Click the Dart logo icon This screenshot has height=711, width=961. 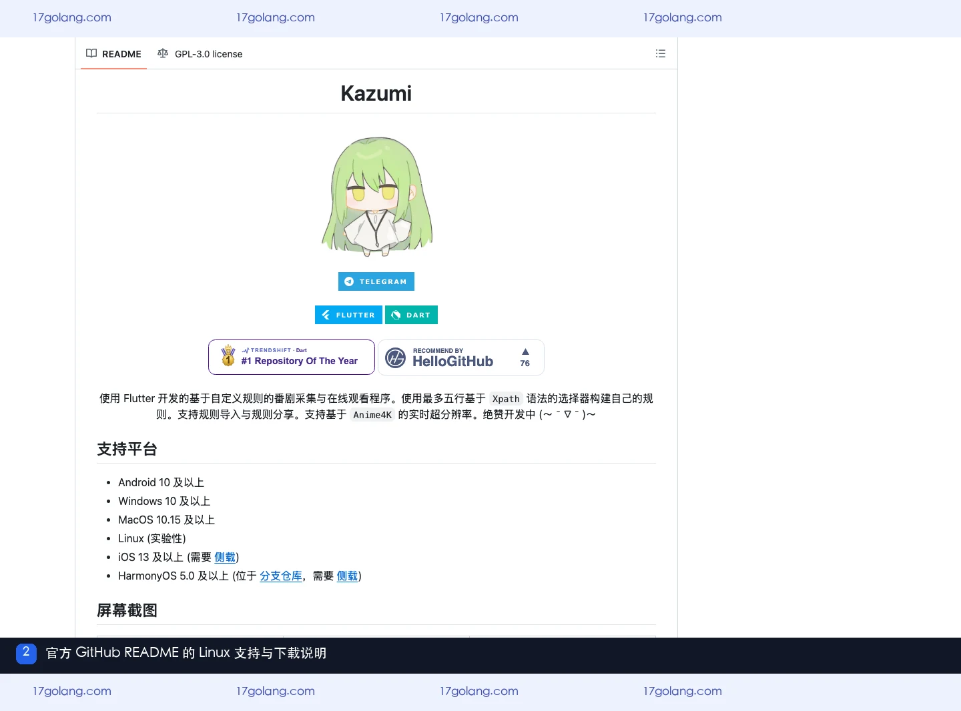(x=396, y=315)
